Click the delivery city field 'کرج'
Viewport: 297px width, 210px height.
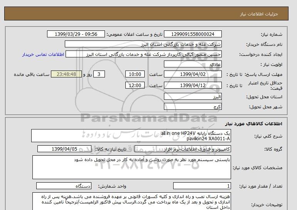tap(192, 106)
